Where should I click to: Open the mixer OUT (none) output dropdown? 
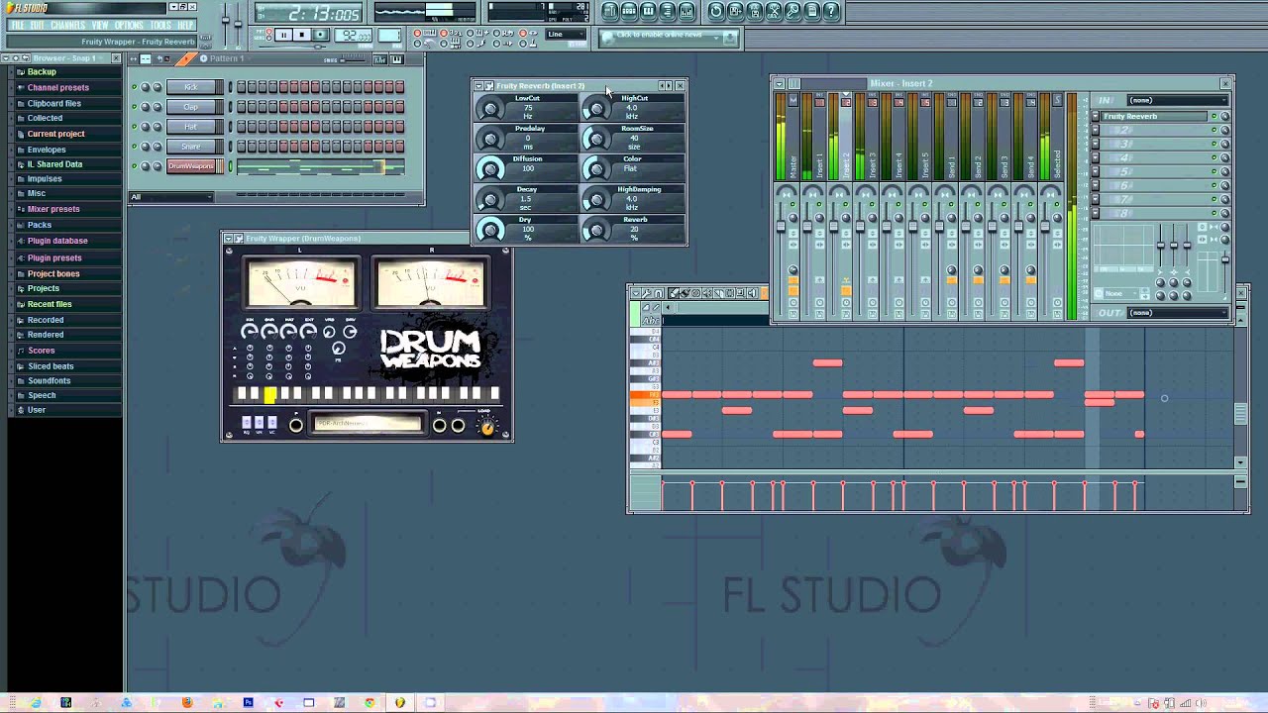(x=1178, y=313)
